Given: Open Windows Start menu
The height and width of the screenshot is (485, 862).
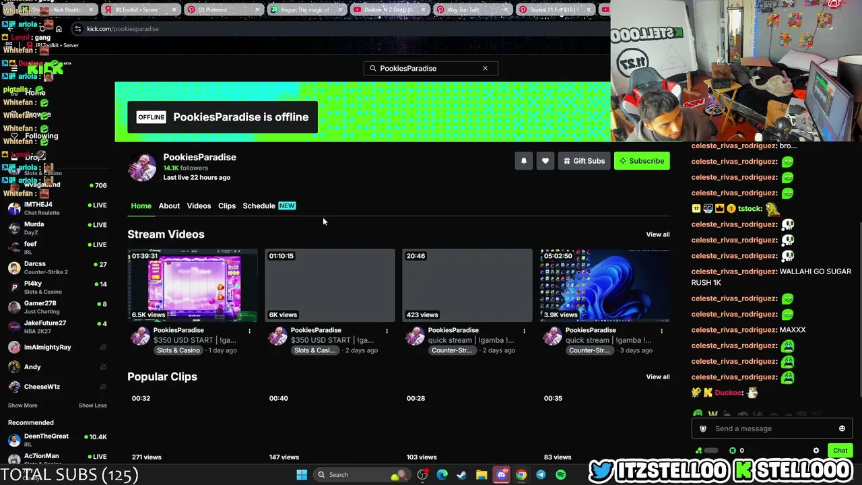Looking at the screenshot, I should (x=302, y=475).
